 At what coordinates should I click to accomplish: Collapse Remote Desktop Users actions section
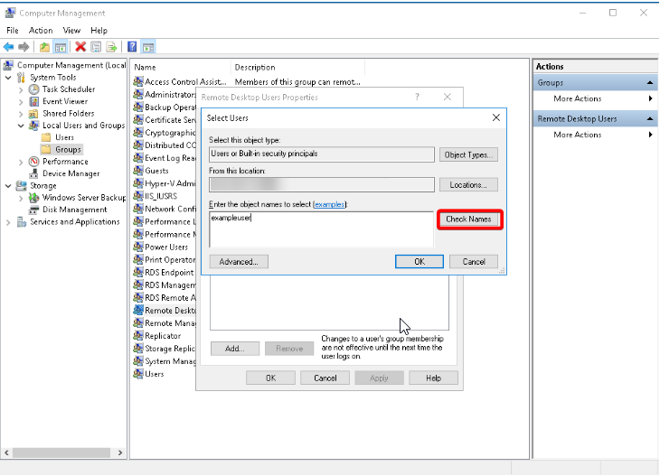pos(650,119)
